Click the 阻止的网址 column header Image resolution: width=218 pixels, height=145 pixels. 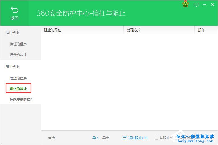(x=53, y=30)
